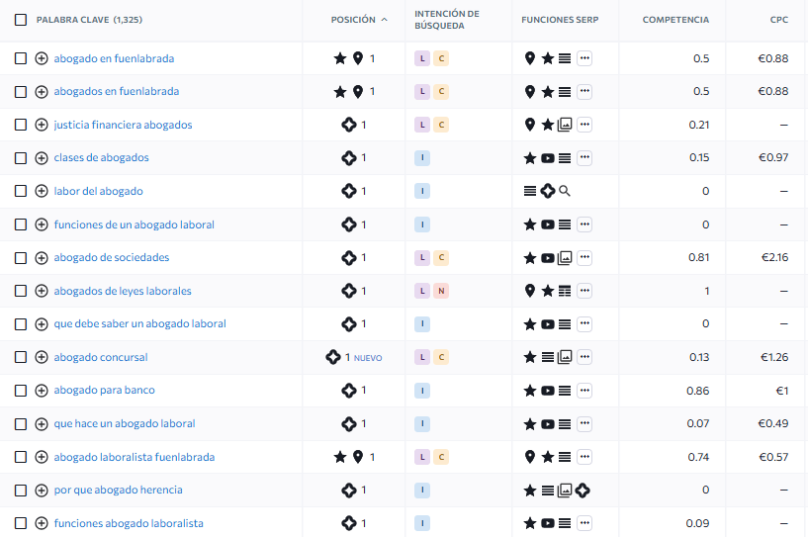Screen dimensions: 808x537
Task: Tick the checkbox for 'por que abogado herencia'
Action: pos(21,491)
